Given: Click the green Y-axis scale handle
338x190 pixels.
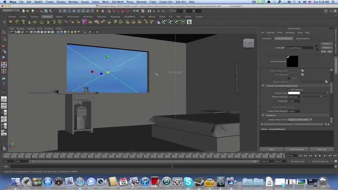Looking at the screenshot, I should [x=107, y=57].
